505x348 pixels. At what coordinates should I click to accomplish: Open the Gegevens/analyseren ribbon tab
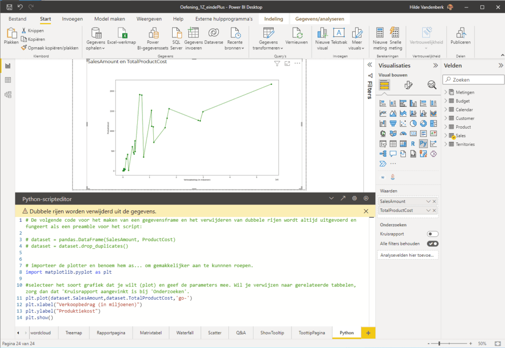coord(320,19)
